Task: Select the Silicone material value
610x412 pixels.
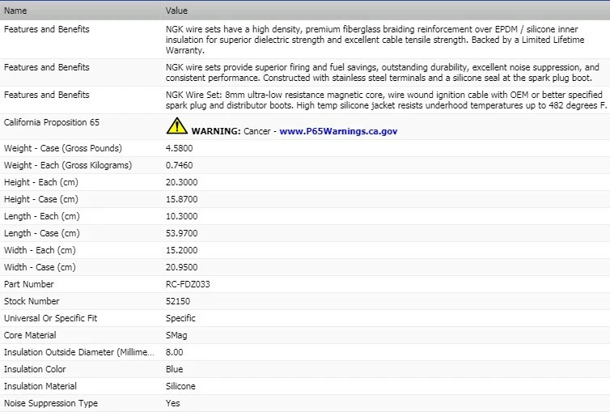Action: [x=180, y=386]
